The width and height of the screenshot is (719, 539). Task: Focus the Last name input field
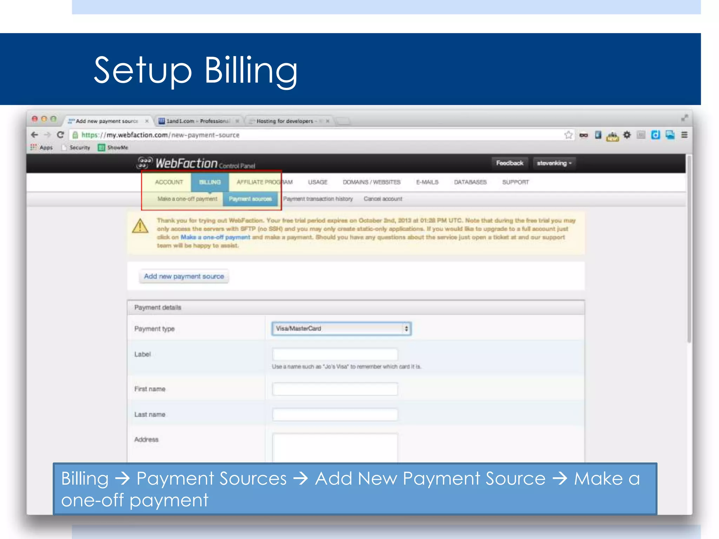pyautogui.click(x=335, y=415)
